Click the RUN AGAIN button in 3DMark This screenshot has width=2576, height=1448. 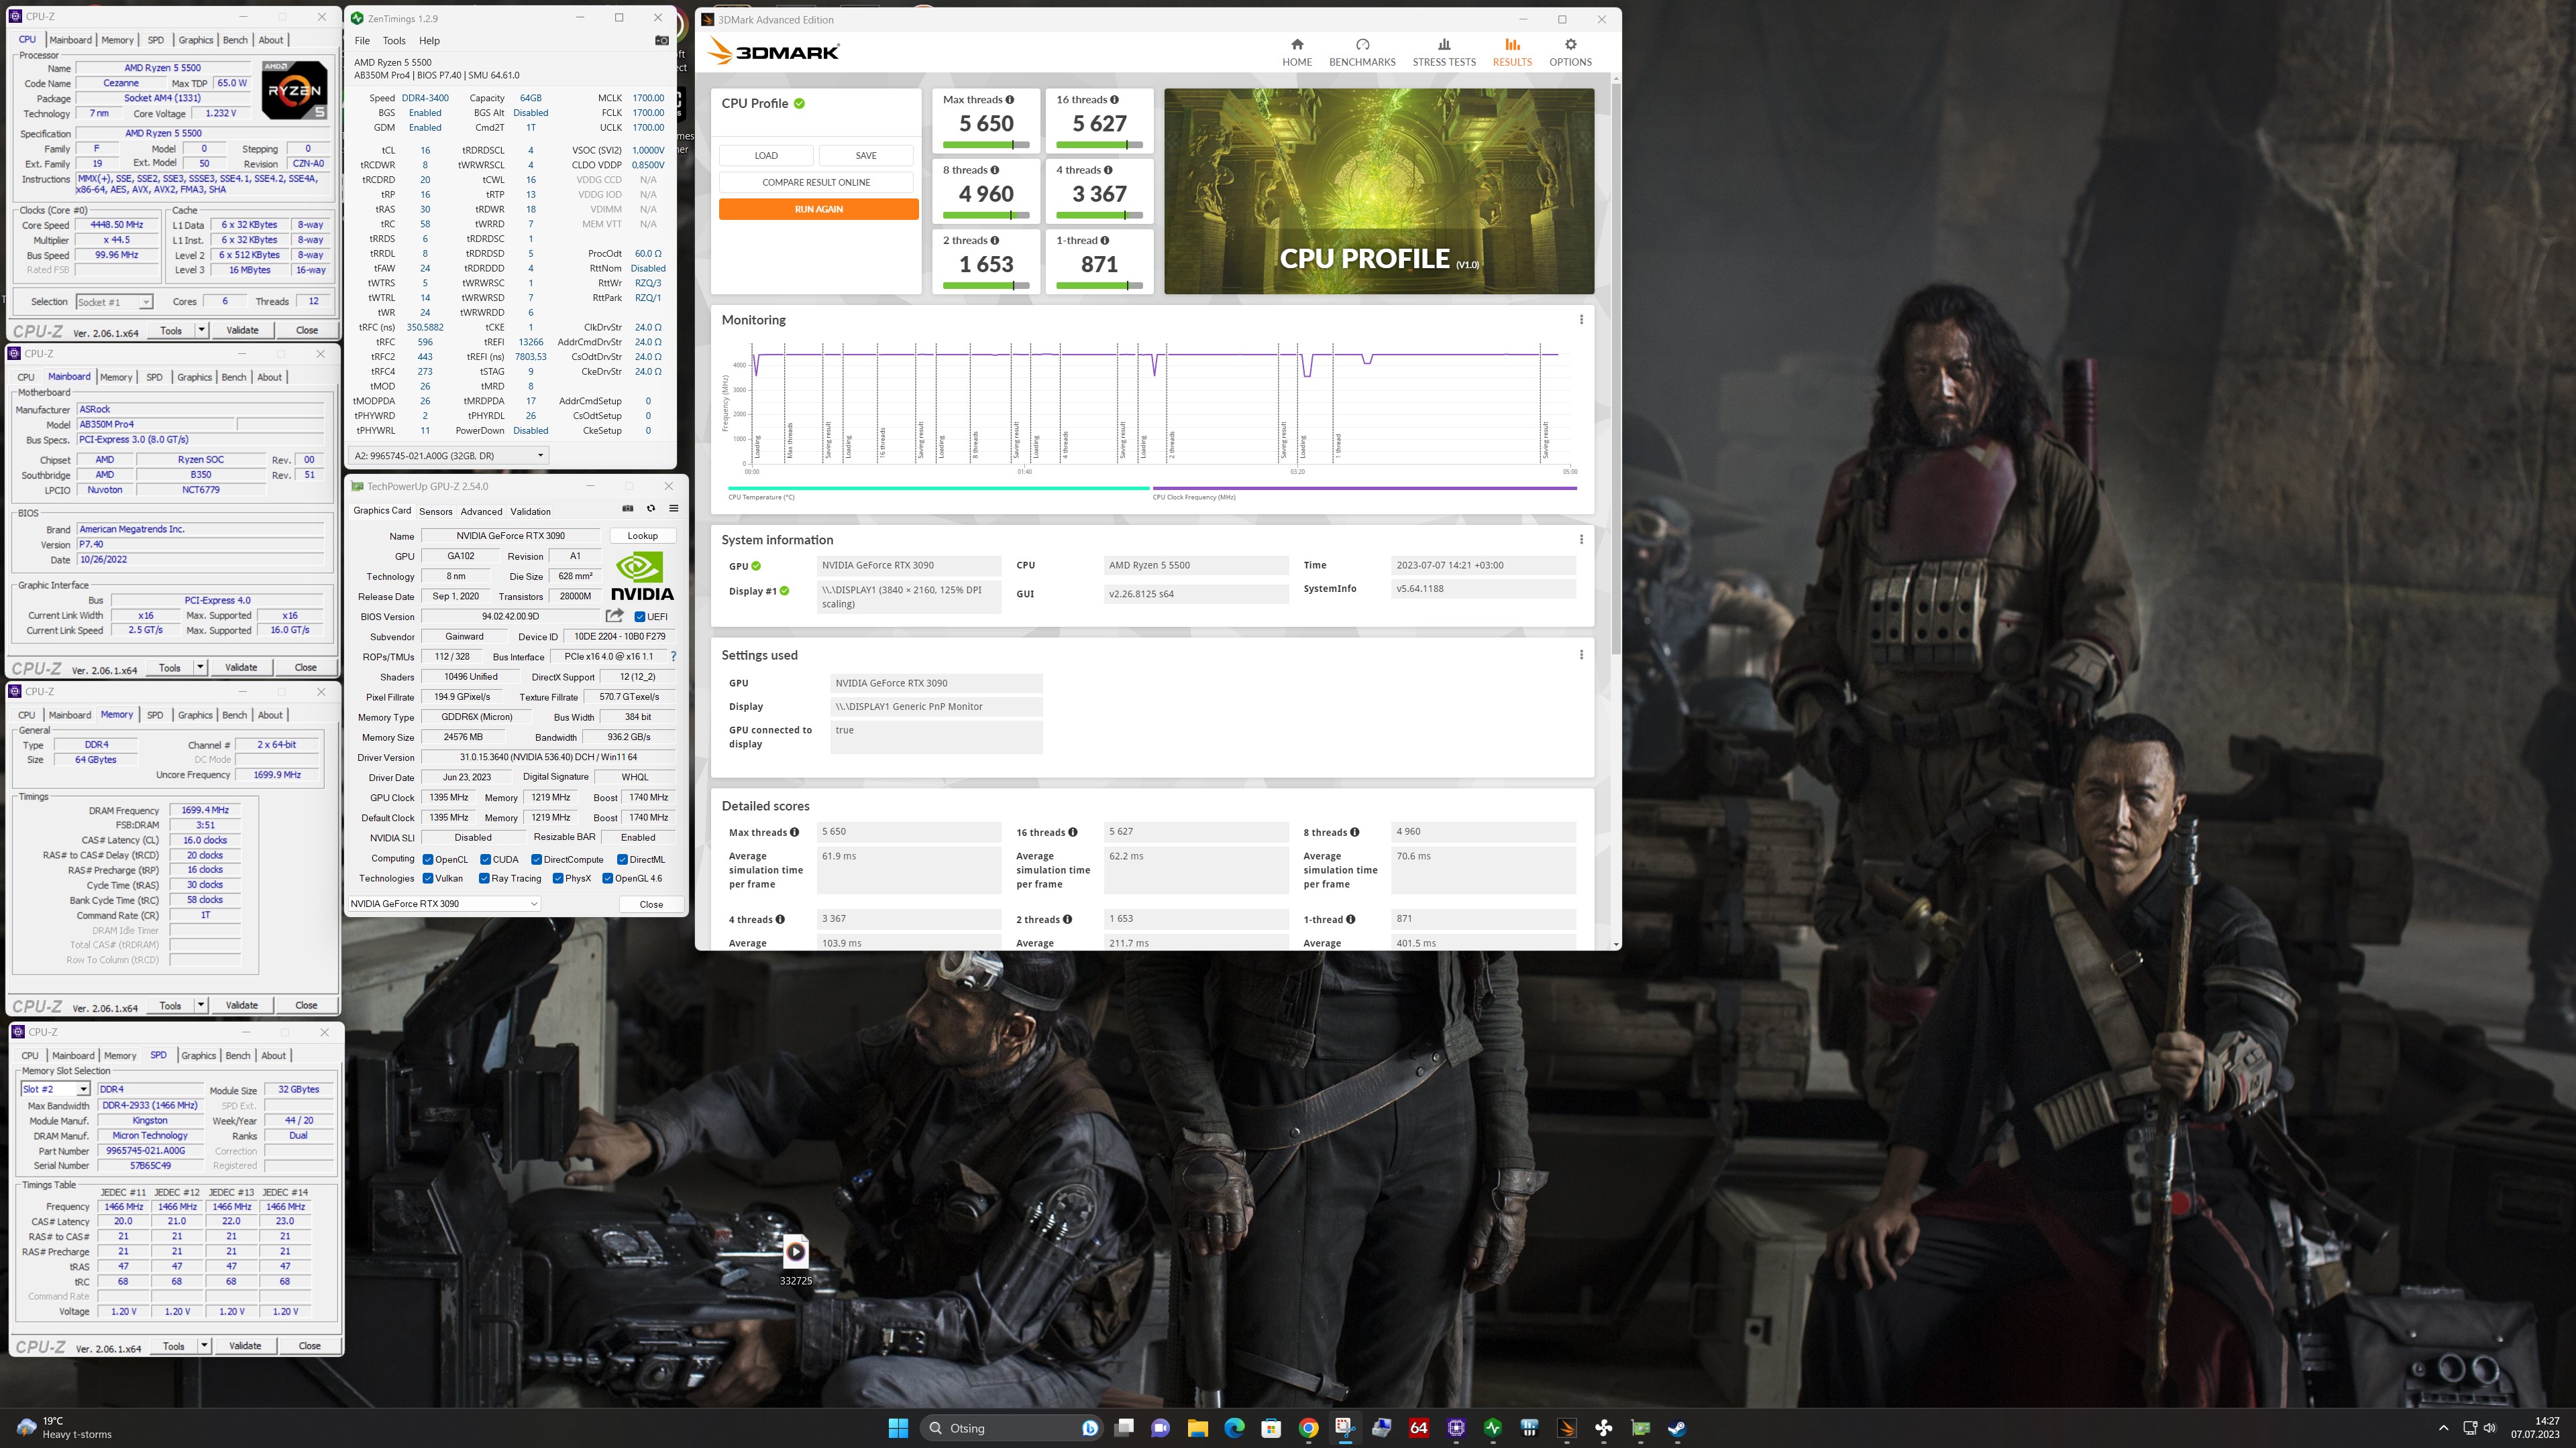point(818,209)
